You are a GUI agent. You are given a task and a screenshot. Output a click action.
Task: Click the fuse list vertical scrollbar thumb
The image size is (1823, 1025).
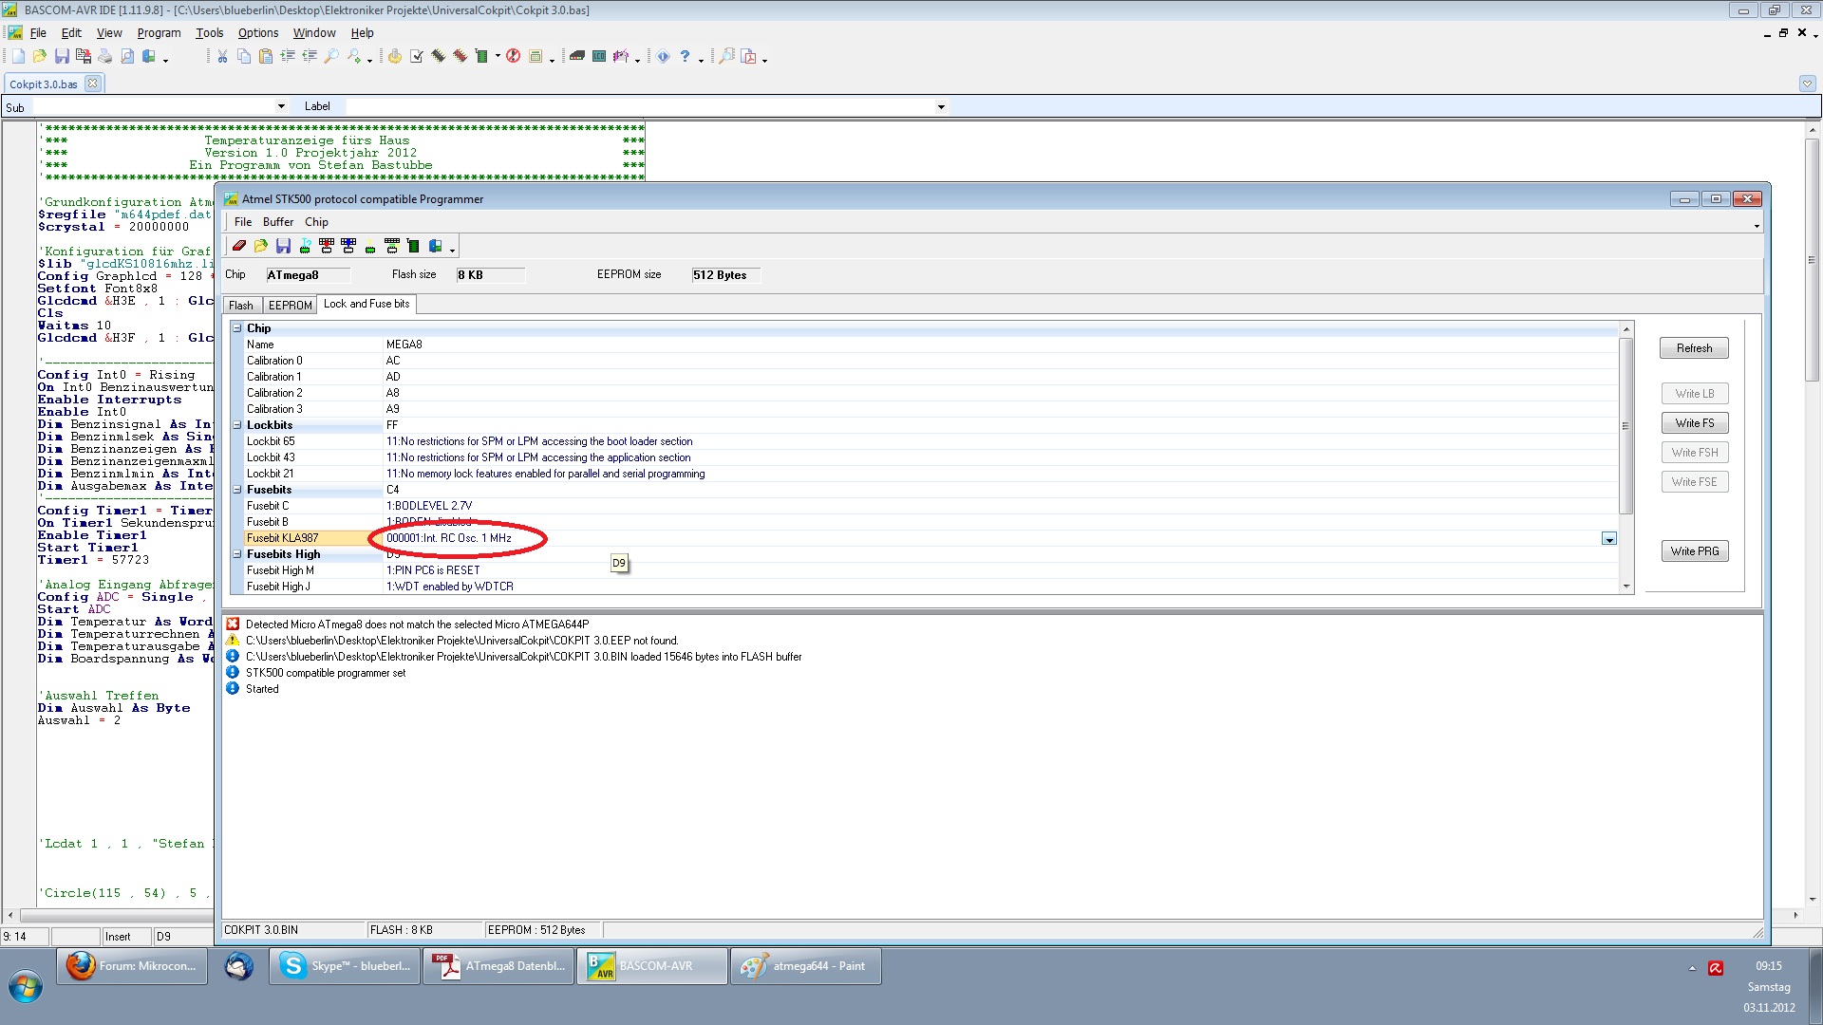point(1626,425)
